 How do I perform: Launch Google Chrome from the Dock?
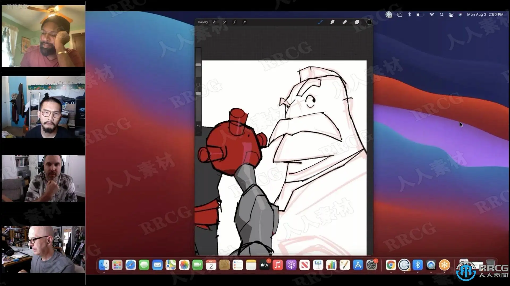pyautogui.click(x=391, y=265)
